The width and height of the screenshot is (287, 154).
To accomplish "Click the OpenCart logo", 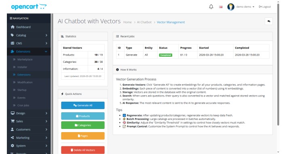I will (x=29, y=6).
